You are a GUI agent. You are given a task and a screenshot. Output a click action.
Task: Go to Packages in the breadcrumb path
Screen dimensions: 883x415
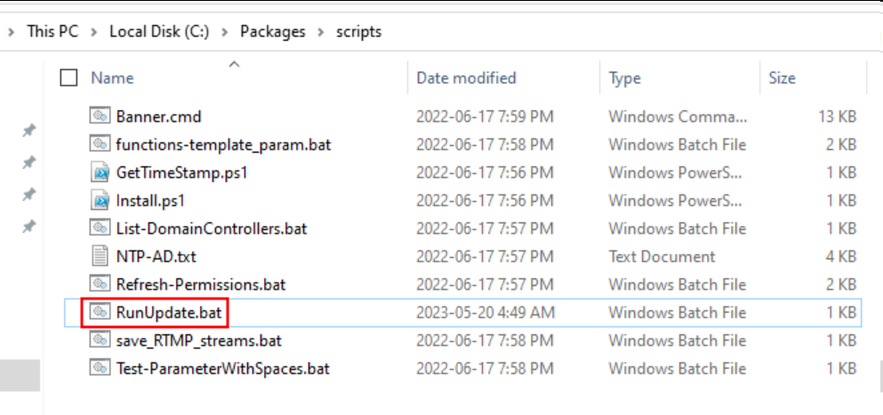click(x=273, y=31)
